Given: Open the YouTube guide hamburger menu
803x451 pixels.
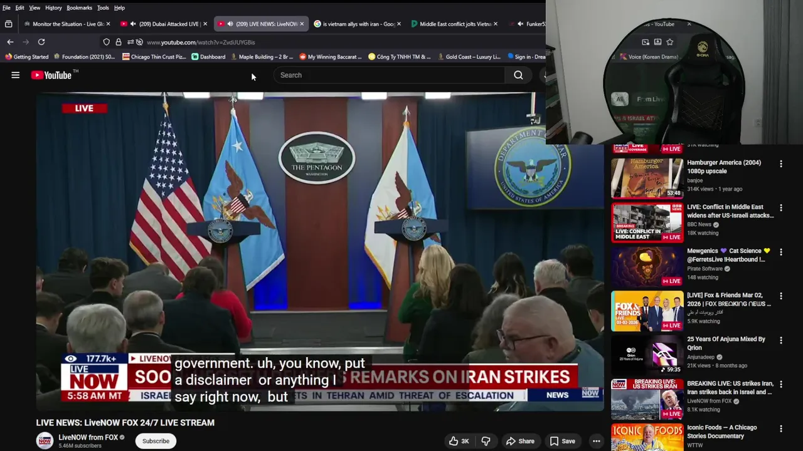Looking at the screenshot, I should 16,75.
